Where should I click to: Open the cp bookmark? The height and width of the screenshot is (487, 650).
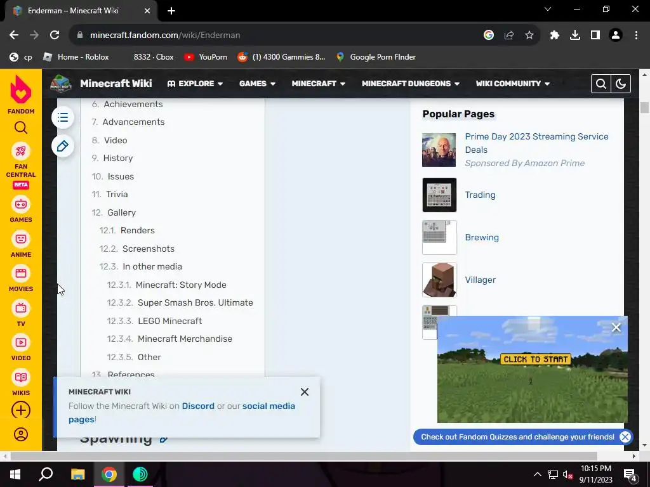click(x=21, y=57)
